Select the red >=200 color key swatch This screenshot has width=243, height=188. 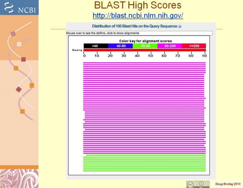(x=194, y=46)
